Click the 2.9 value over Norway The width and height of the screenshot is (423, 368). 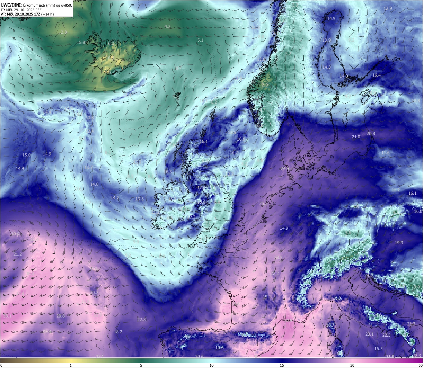tap(265, 85)
